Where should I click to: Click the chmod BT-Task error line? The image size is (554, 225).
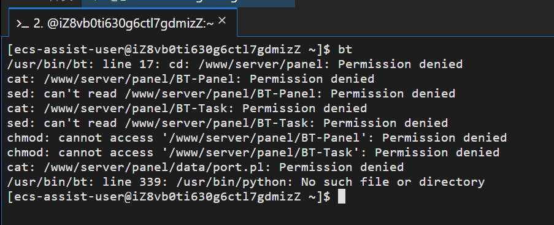(x=253, y=153)
